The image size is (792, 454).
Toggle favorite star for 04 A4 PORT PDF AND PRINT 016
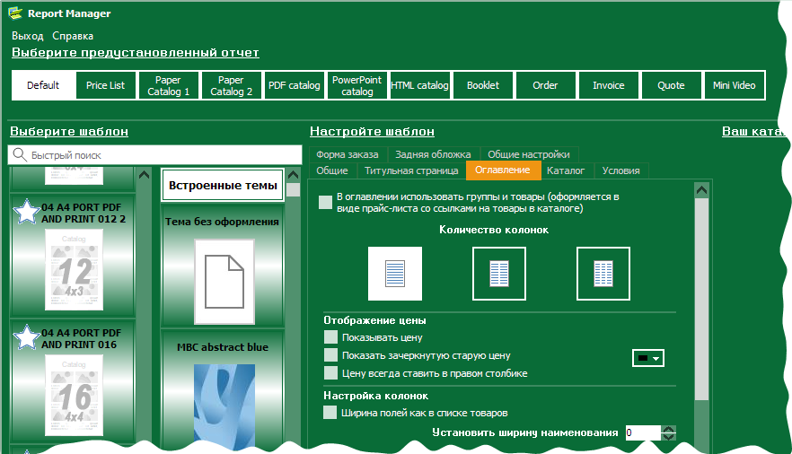26,337
